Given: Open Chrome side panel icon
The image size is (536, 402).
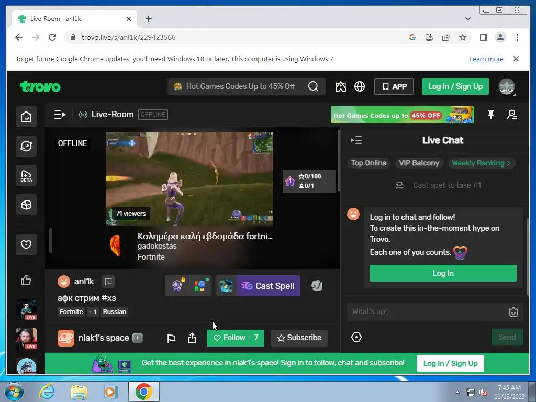Looking at the screenshot, I should [x=483, y=37].
